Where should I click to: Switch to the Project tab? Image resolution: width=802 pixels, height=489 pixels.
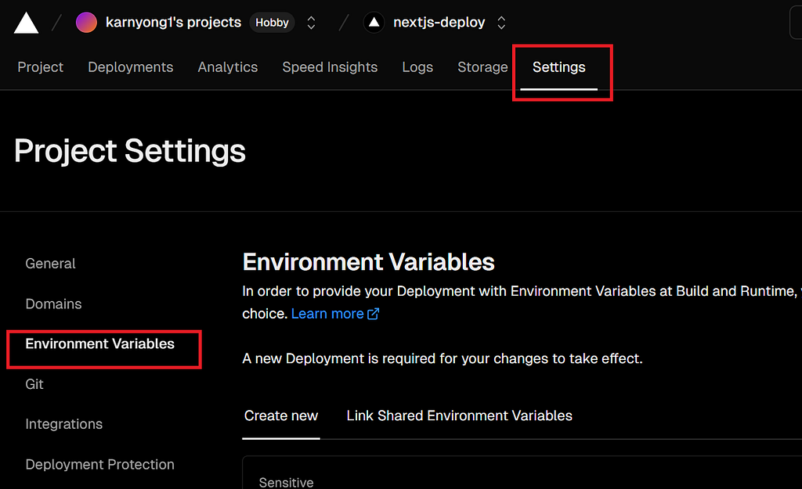point(41,67)
